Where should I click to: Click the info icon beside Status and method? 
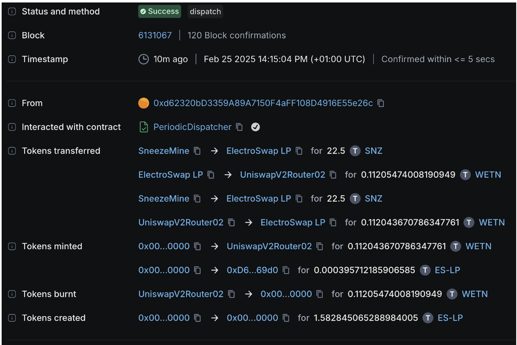pyautogui.click(x=12, y=12)
